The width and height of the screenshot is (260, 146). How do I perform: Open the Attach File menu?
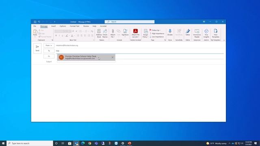[113, 33]
